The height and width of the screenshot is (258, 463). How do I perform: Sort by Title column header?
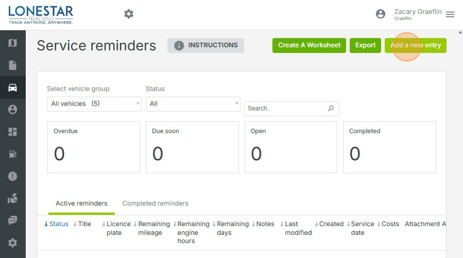pyautogui.click(x=82, y=224)
